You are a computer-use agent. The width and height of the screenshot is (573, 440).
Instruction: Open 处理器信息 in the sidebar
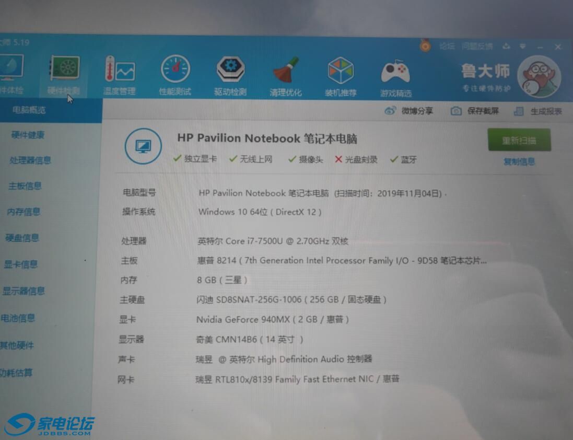tap(30, 160)
